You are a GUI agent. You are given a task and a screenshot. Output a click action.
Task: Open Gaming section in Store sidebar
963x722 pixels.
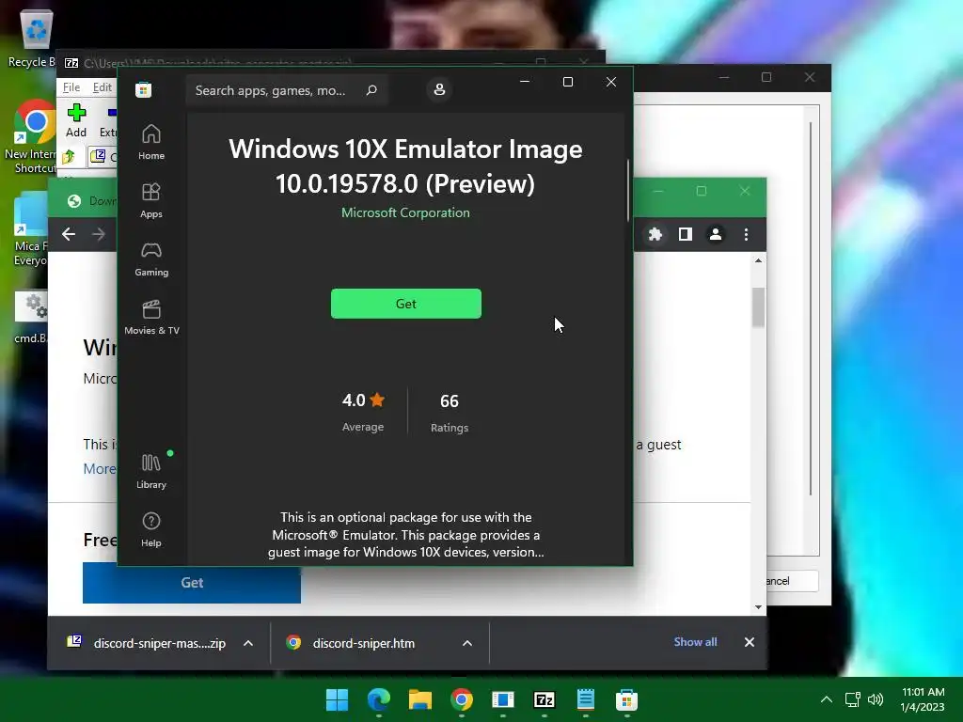pos(151,259)
